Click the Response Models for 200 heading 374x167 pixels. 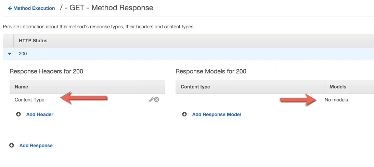(x=211, y=71)
